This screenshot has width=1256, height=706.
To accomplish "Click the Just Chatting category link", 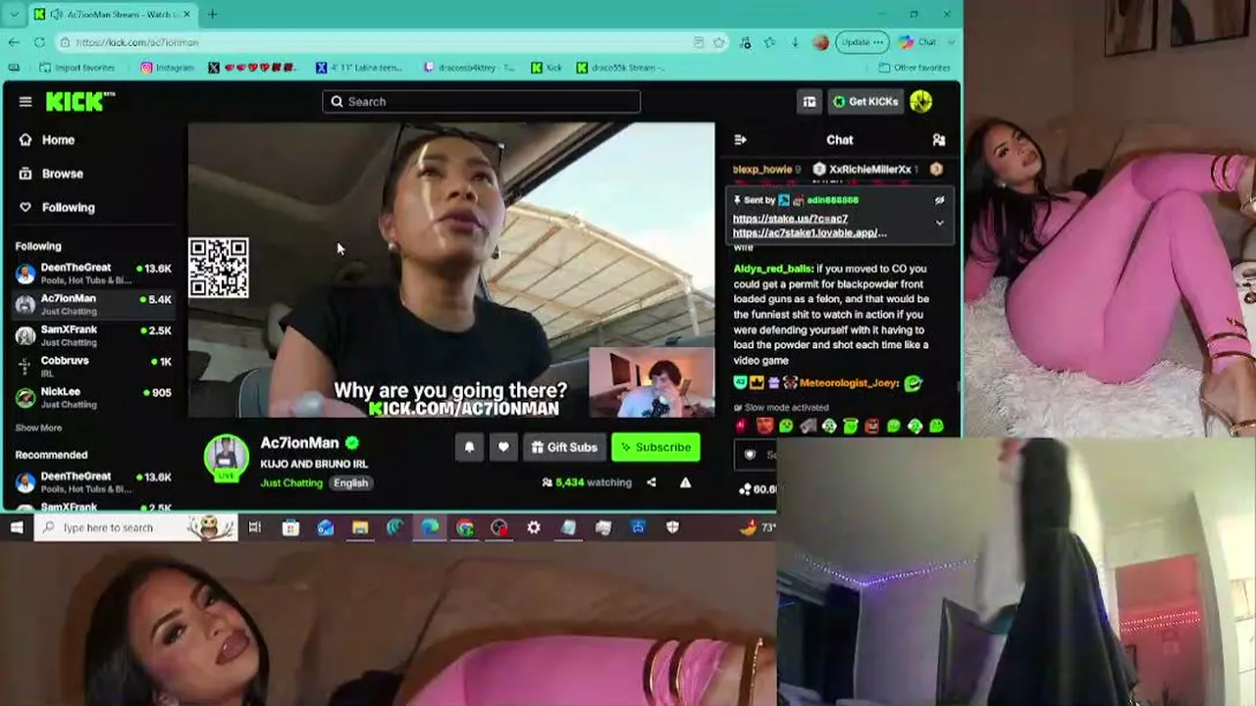I will [291, 482].
